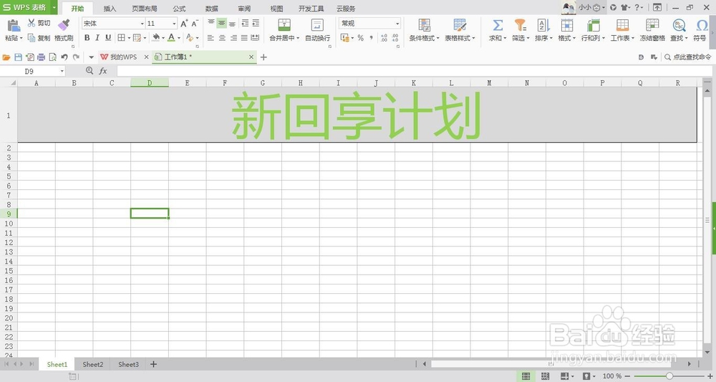Screen dimensions: 716x382
Task: Align text left
Action: click(211, 38)
